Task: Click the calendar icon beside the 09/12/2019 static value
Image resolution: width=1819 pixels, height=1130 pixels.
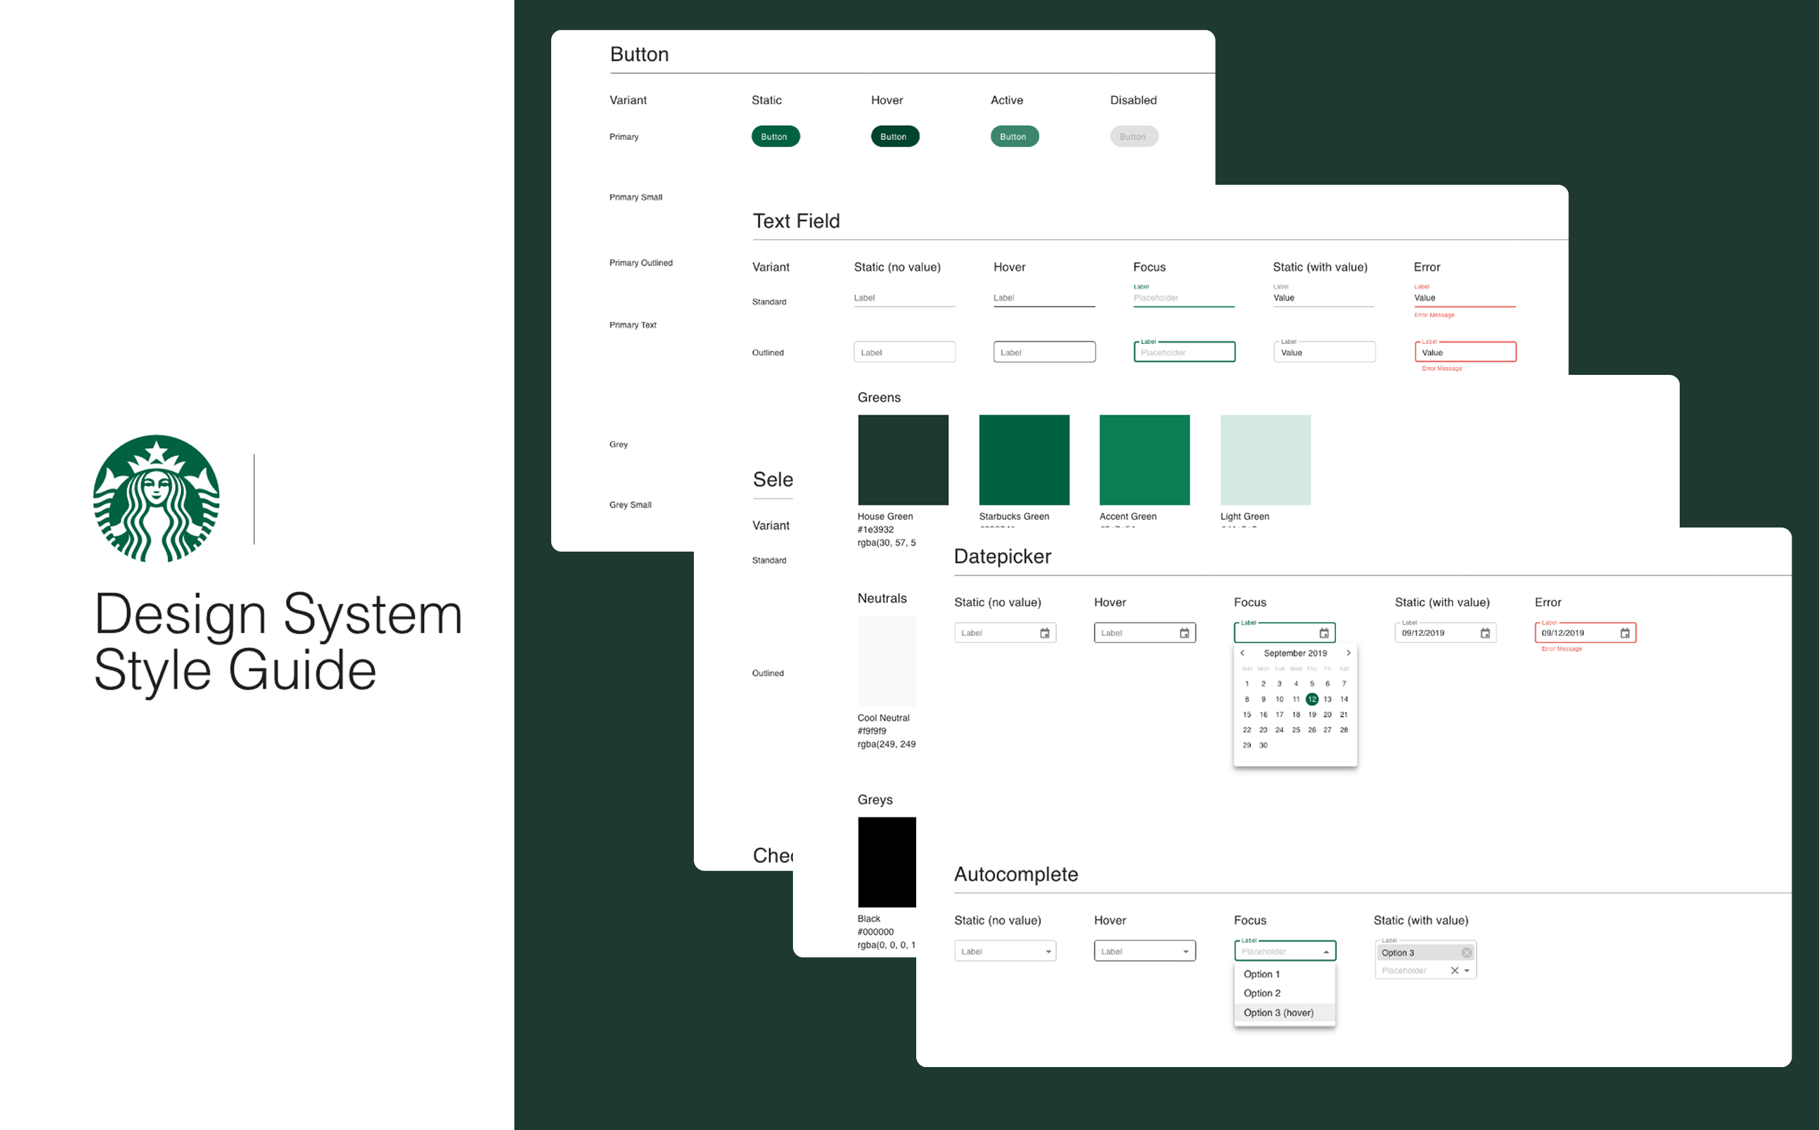Action: tap(1485, 632)
